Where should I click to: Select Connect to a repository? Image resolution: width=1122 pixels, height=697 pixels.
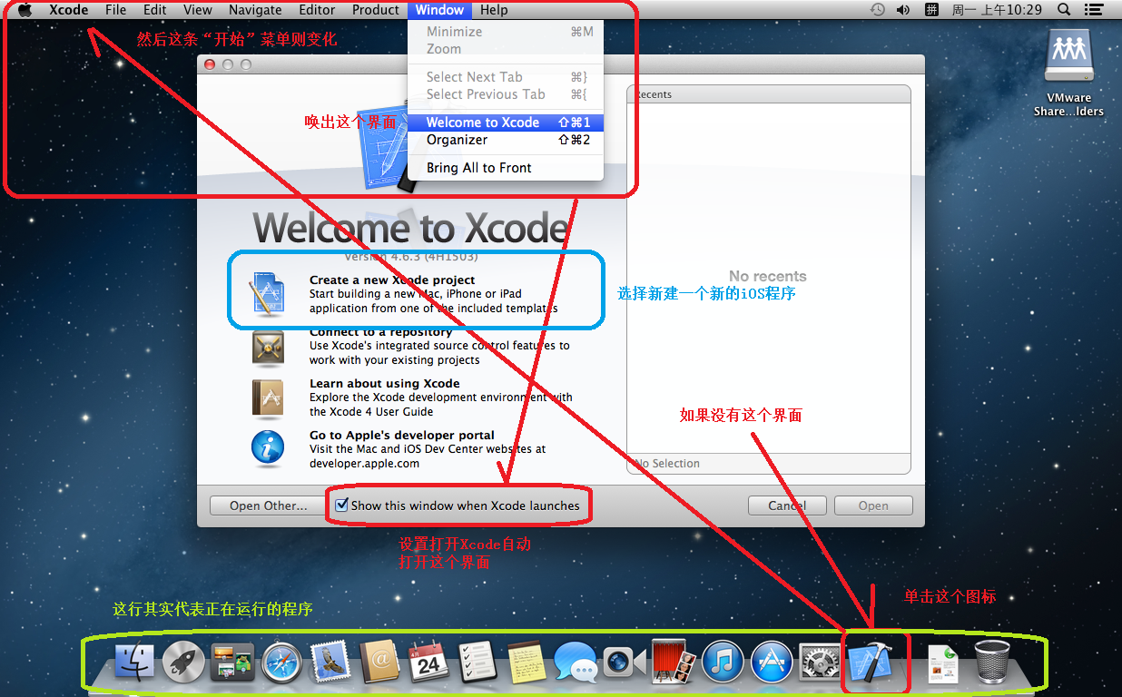[410, 346]
